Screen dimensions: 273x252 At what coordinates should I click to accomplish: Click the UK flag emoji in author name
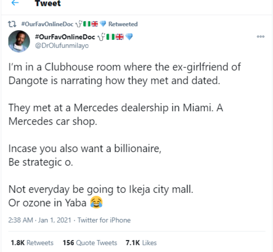point(119,37)
